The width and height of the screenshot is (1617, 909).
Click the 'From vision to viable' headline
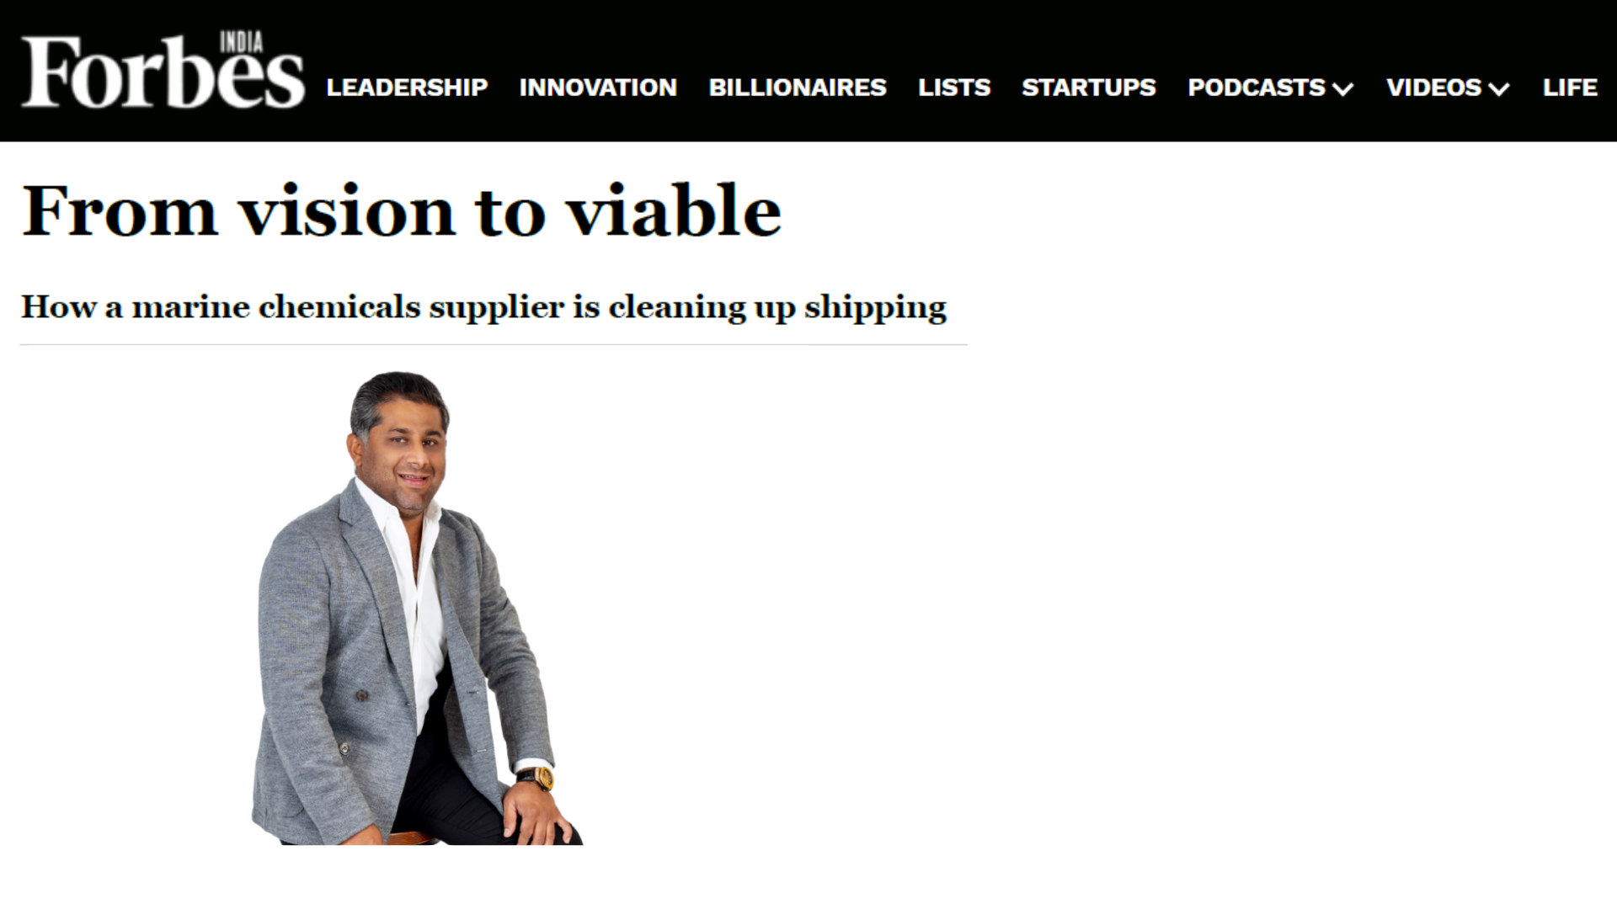pyautogui.click(x=402, y=210)
